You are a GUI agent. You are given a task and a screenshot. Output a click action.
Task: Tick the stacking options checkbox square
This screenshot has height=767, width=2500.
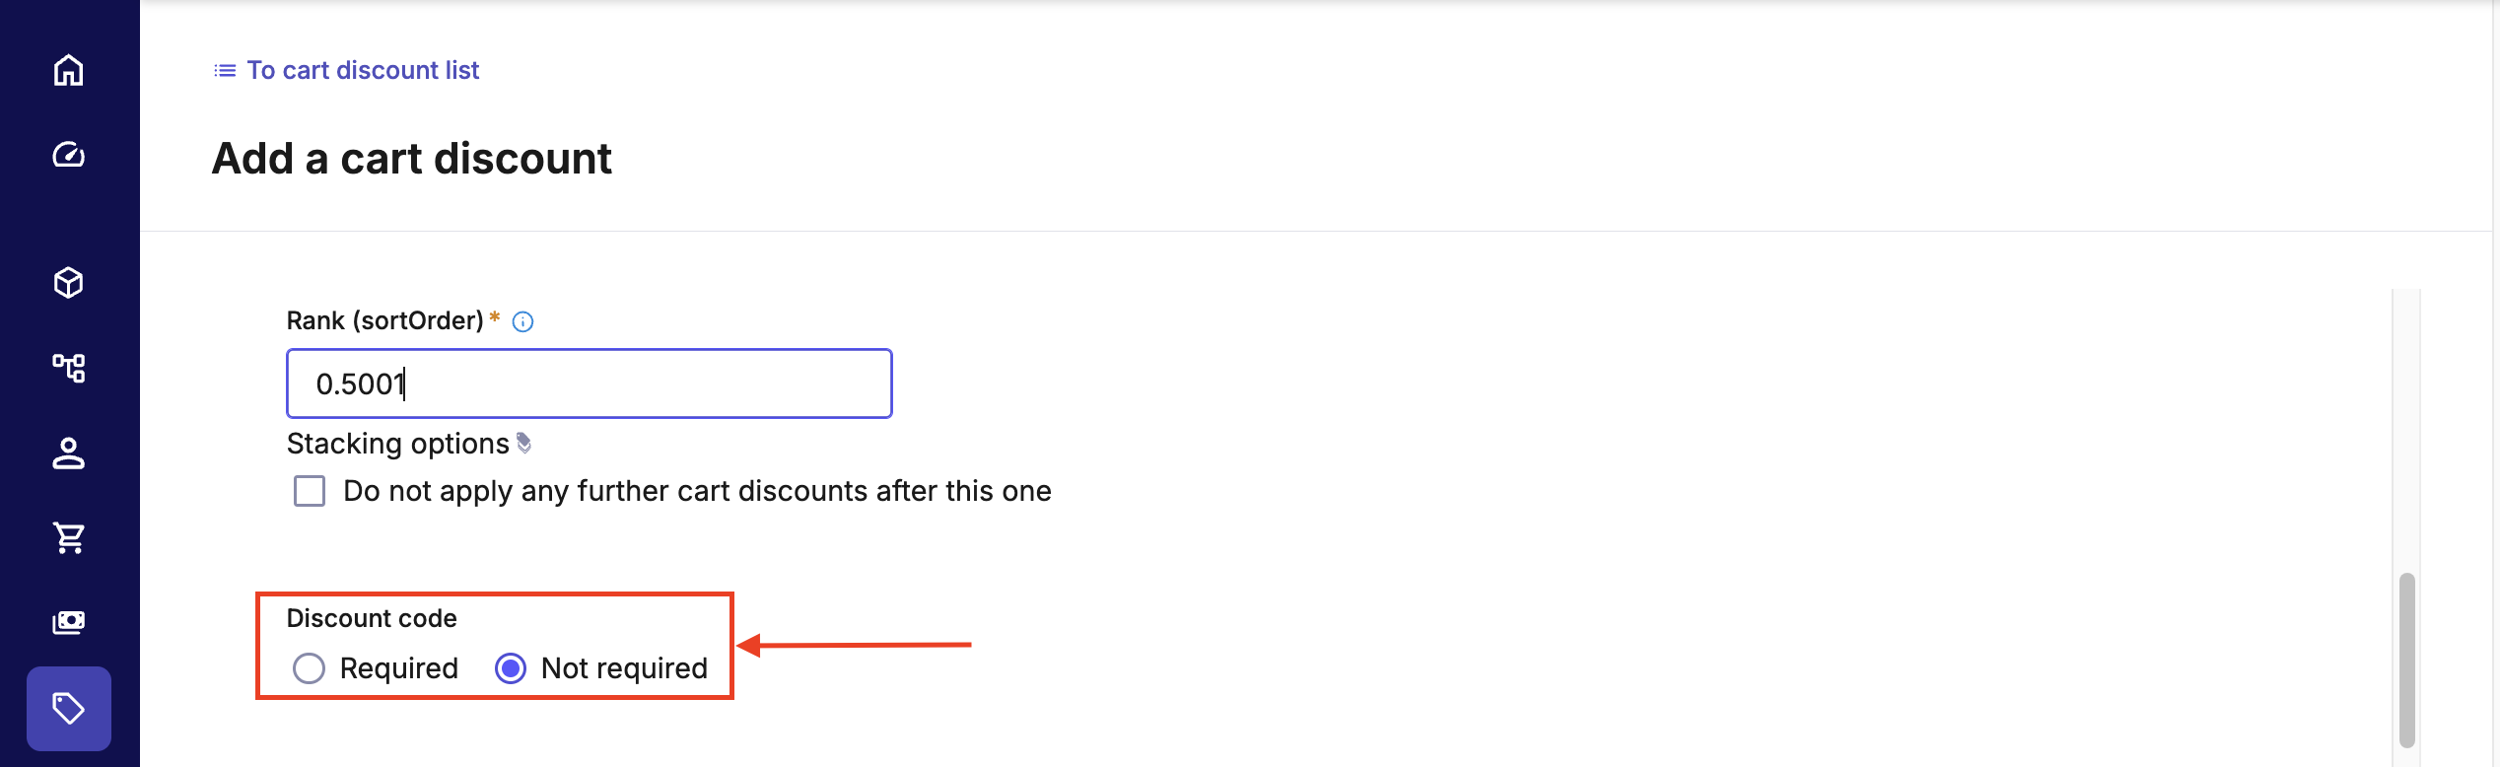click(x=310, y=491)
